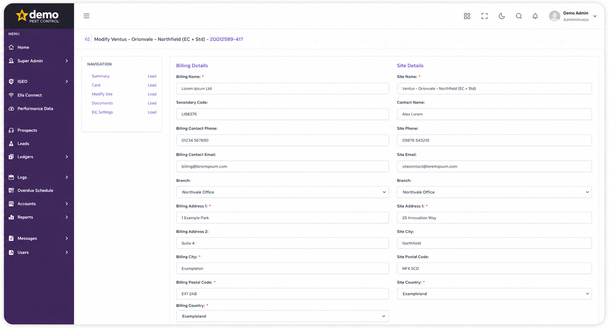
Task: Go back using double-chevron icon
Action: [87, 39]
